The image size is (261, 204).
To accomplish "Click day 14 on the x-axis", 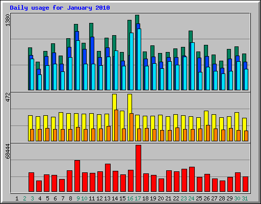I will (115, 198).
